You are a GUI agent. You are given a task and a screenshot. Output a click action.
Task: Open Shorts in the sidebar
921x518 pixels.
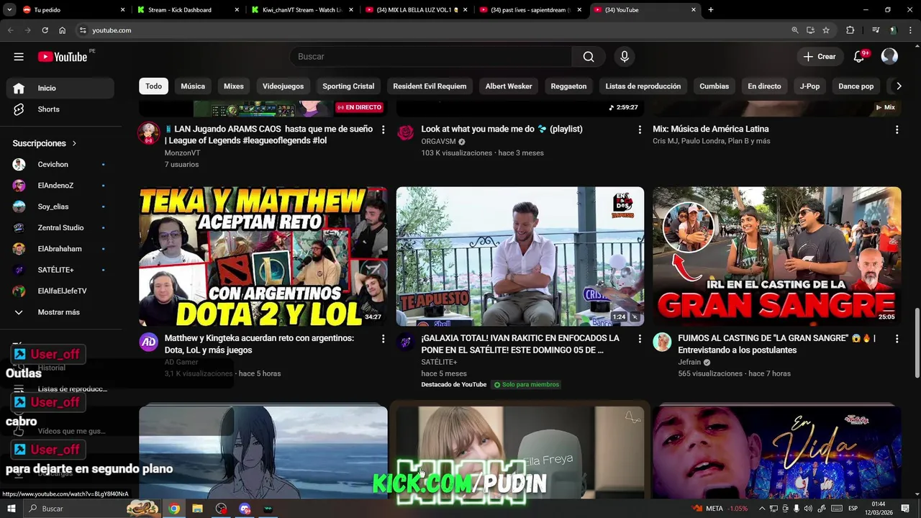pos(60,109)
